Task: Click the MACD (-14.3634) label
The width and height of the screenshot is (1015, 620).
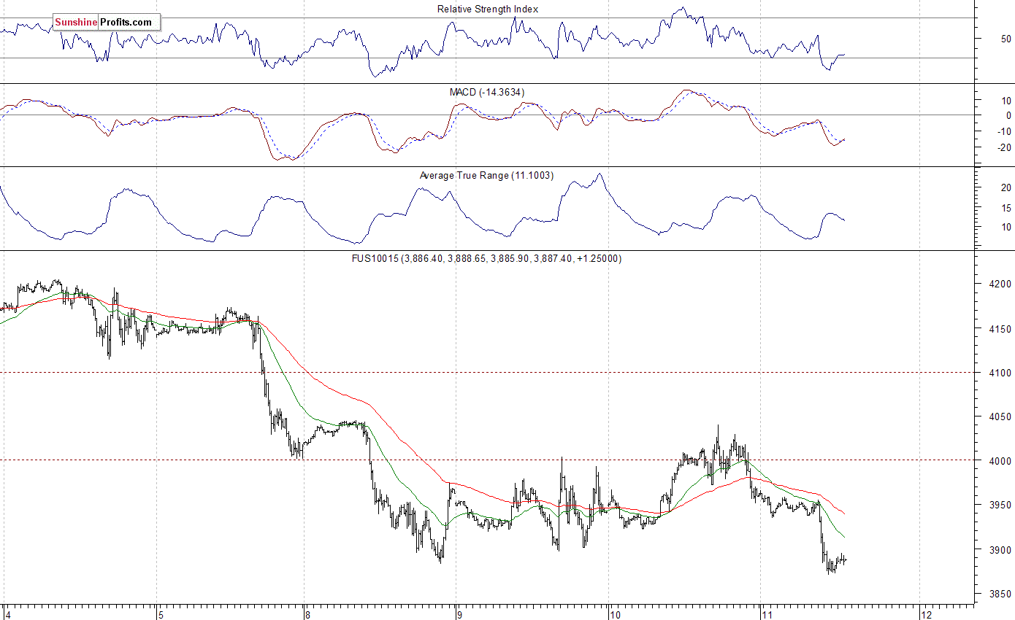Action: [486, 92]
